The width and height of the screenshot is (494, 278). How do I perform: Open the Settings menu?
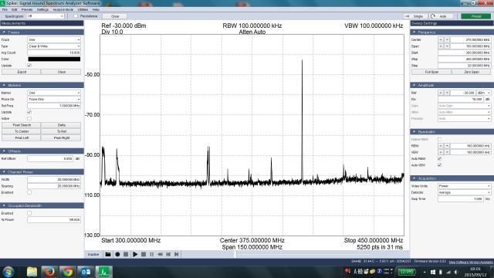(42, 10)
